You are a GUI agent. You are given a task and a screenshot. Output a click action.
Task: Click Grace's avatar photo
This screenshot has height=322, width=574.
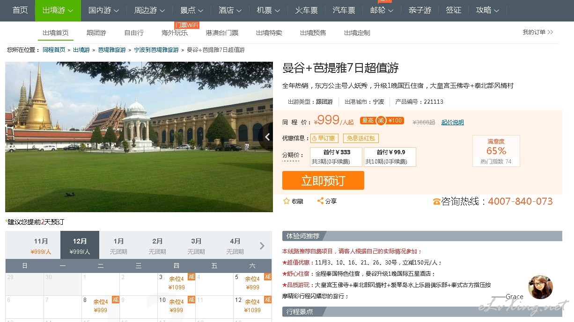[x=540, y=287]
